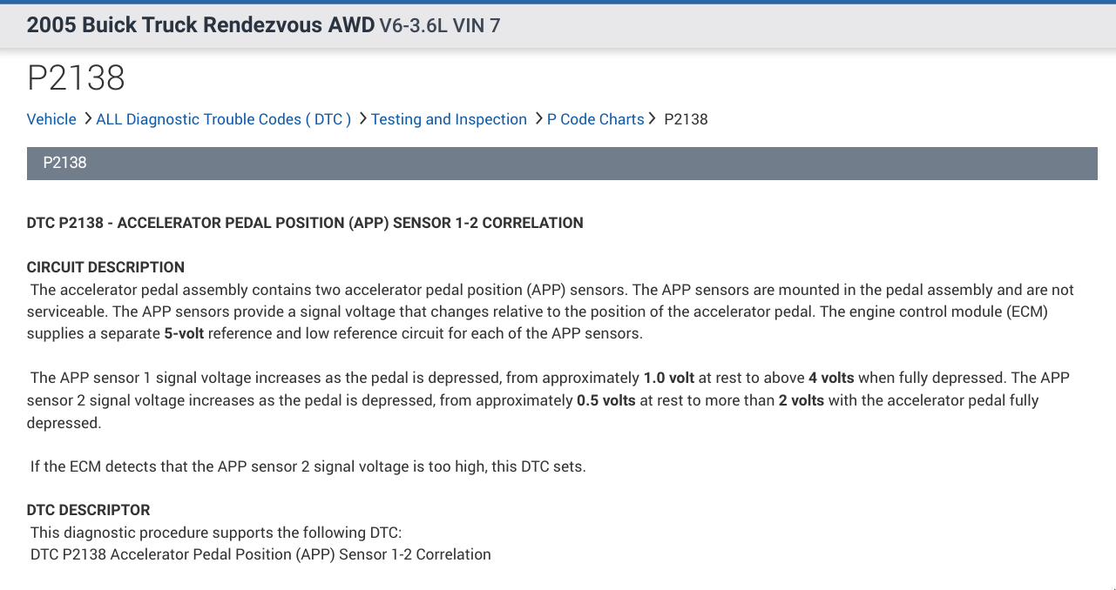This screenshot has height=590, width=1116.
Task: Open the Vehicle breadcrumb link
Action: tap(51, 119)
